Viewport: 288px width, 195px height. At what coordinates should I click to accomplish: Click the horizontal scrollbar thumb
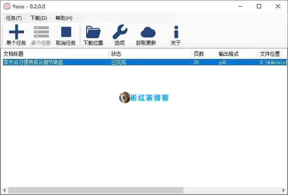[x=96, y=190]
